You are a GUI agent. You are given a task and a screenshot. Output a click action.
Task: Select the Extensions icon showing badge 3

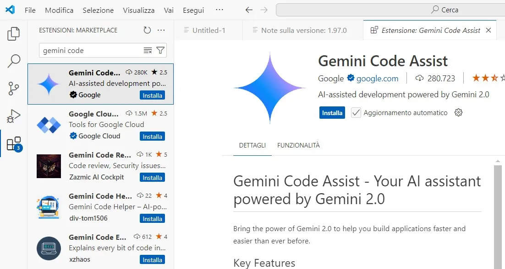point(14,142)
